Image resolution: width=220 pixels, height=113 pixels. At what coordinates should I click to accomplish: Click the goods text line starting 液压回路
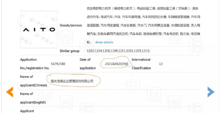tap(143, 25)
